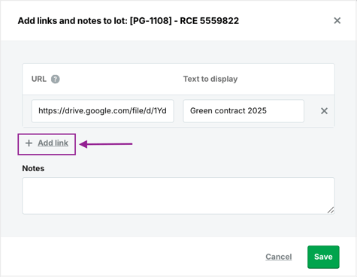Open the URL help question mark icon
The height and width of the screenshot is (277, 357).
pos(56,79)
